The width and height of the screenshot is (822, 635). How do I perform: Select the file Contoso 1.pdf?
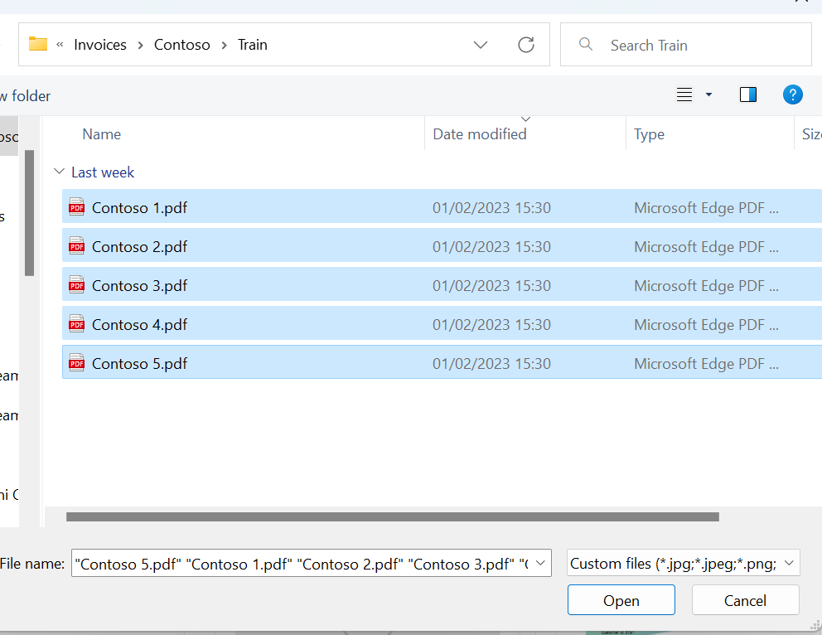pyautogui.click(x=442, y=207)
